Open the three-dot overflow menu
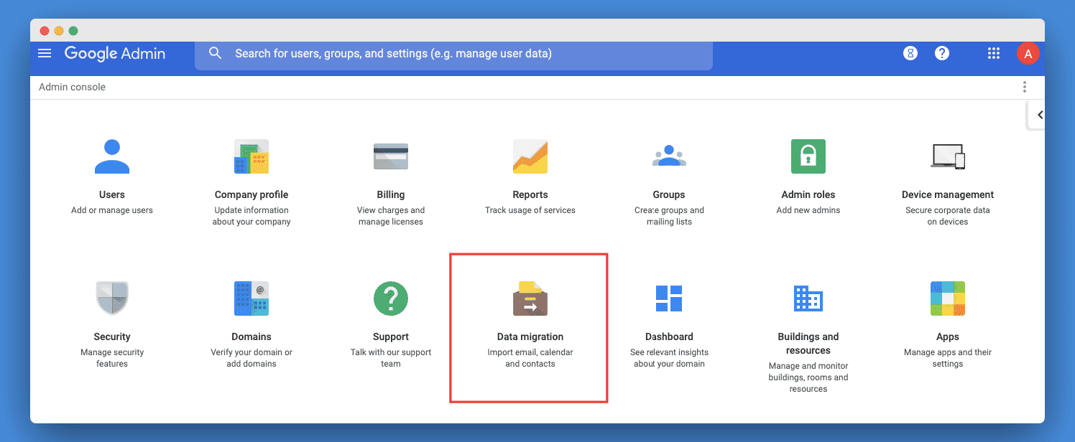 pos(1024,86)
